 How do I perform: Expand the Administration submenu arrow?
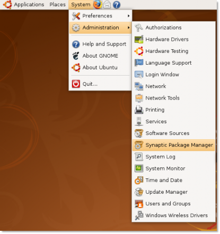point(129,28)
